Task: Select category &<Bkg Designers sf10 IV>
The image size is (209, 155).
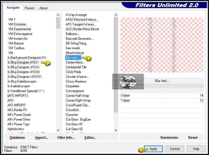Action: [x=25, y=77]
